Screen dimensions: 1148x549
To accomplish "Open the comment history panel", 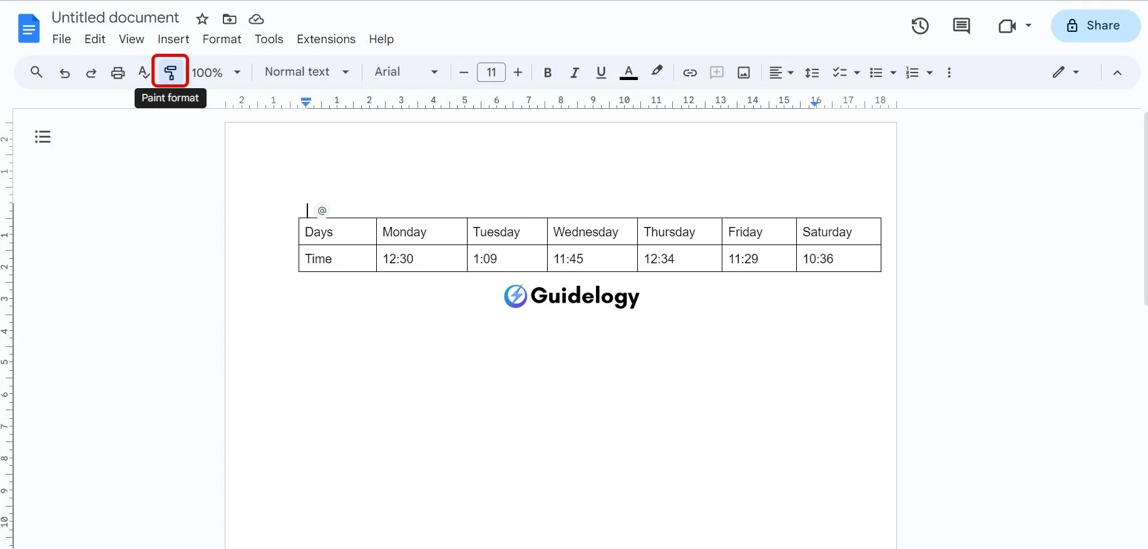I will point(961,26).
